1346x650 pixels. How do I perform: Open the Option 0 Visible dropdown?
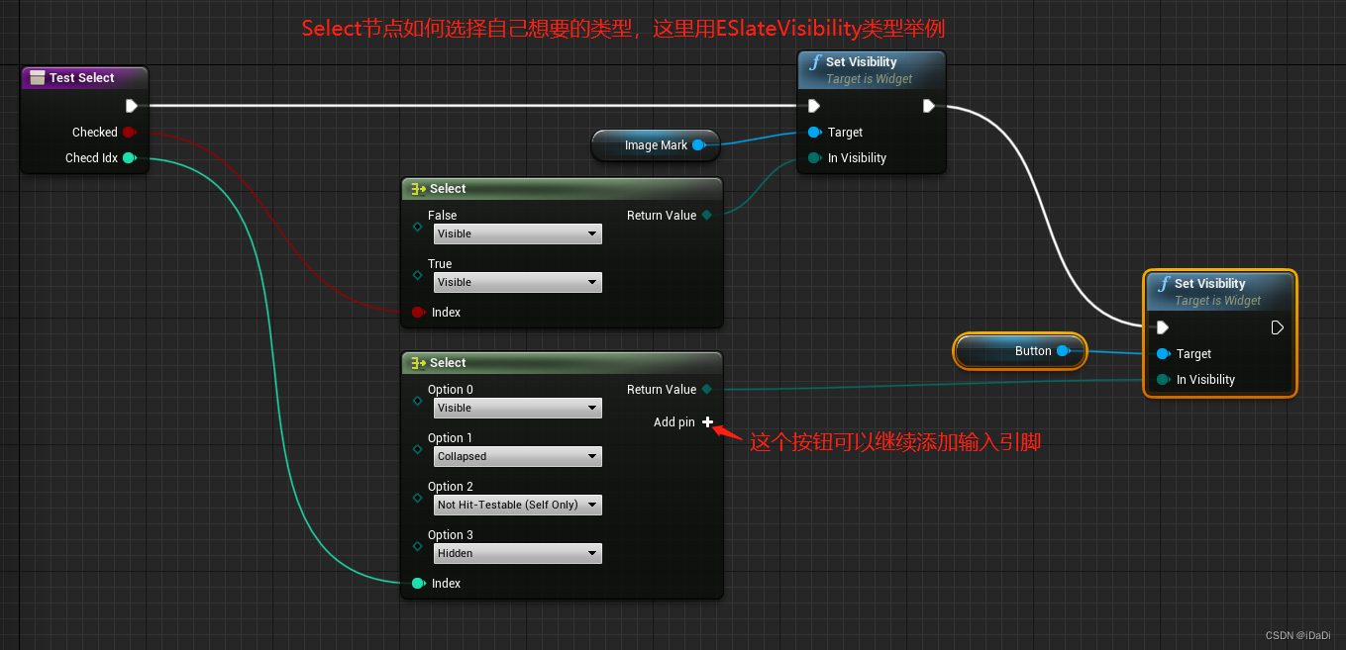tap(517, 408)
